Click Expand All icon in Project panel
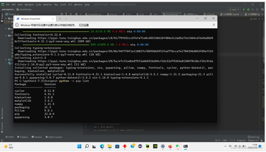Viewport: 266px width, 152px height. [66, 14]
